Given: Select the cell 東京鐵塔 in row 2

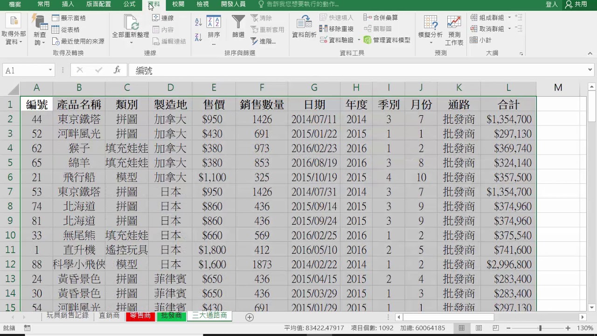Looking at the screenshot, I should 79,119.
